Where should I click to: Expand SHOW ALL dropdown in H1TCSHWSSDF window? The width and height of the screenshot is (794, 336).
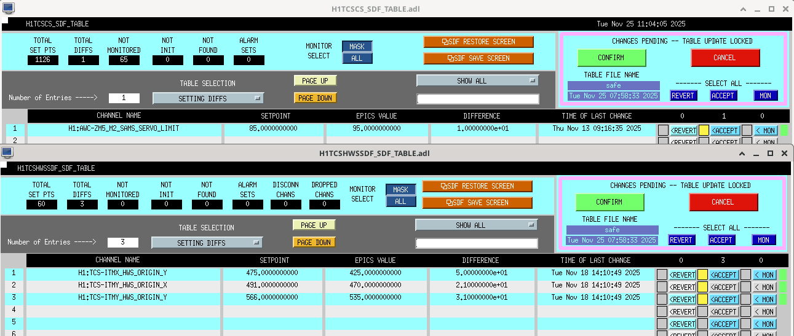(476, 225)
